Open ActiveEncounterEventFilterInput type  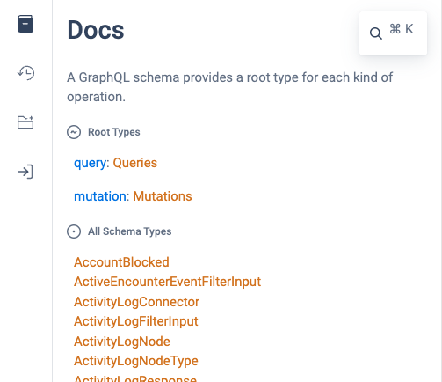pos(167,282)
